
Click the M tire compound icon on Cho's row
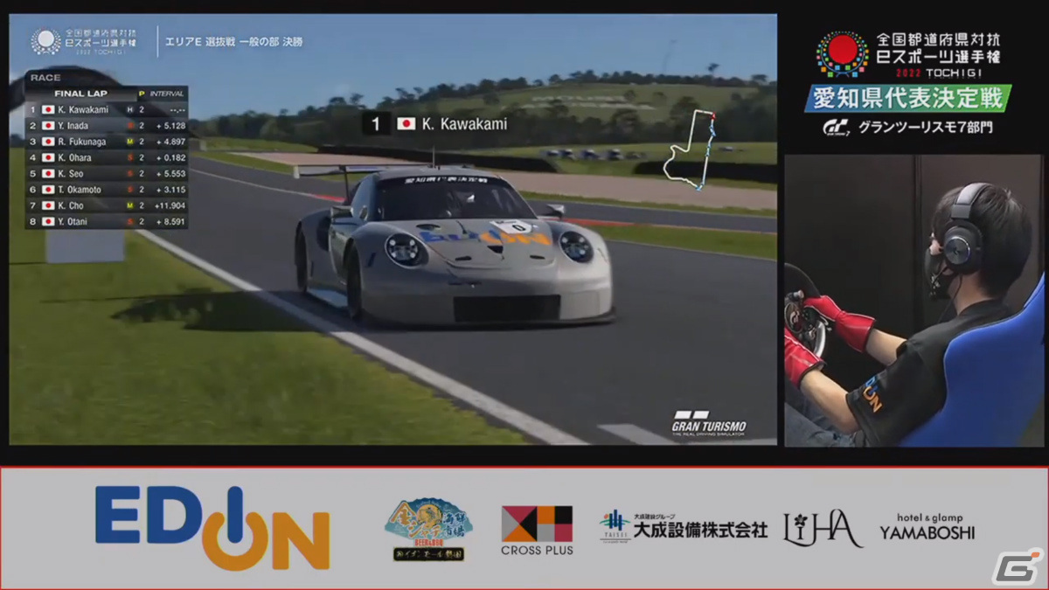click(130, 205)
